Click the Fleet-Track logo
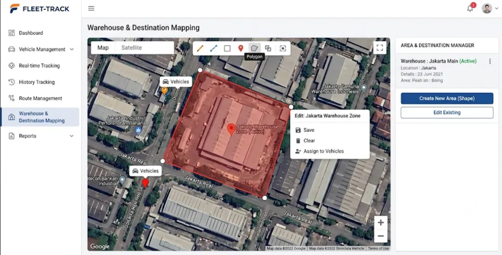The width and height of the screenshot is (502, 255). (39, 9)
